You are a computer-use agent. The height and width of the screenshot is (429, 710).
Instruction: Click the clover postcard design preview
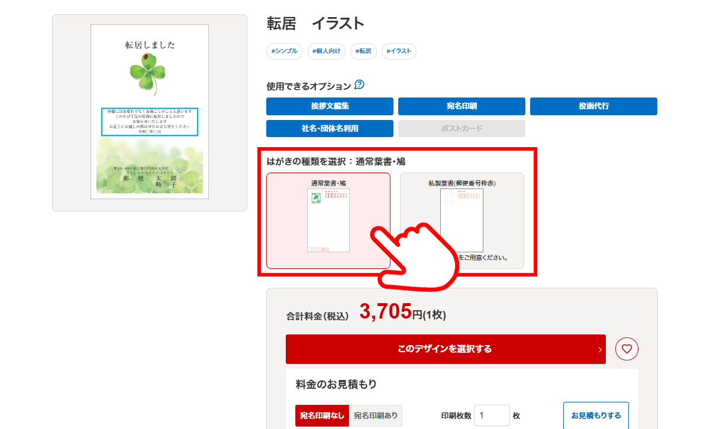[x=150, y=112]
